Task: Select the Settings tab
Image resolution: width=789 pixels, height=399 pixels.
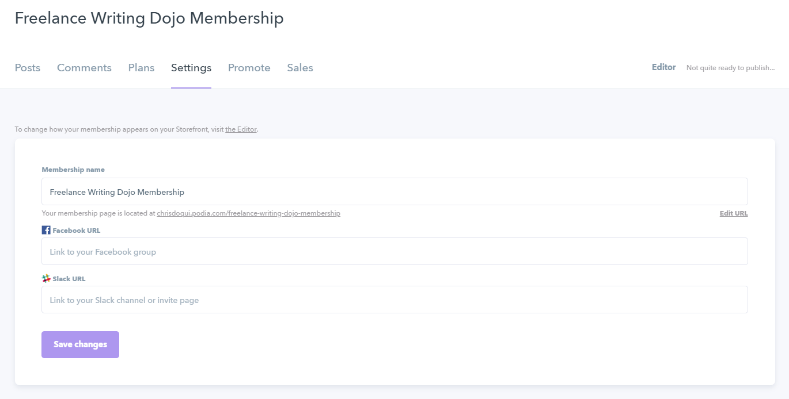Action: point(191,68)
